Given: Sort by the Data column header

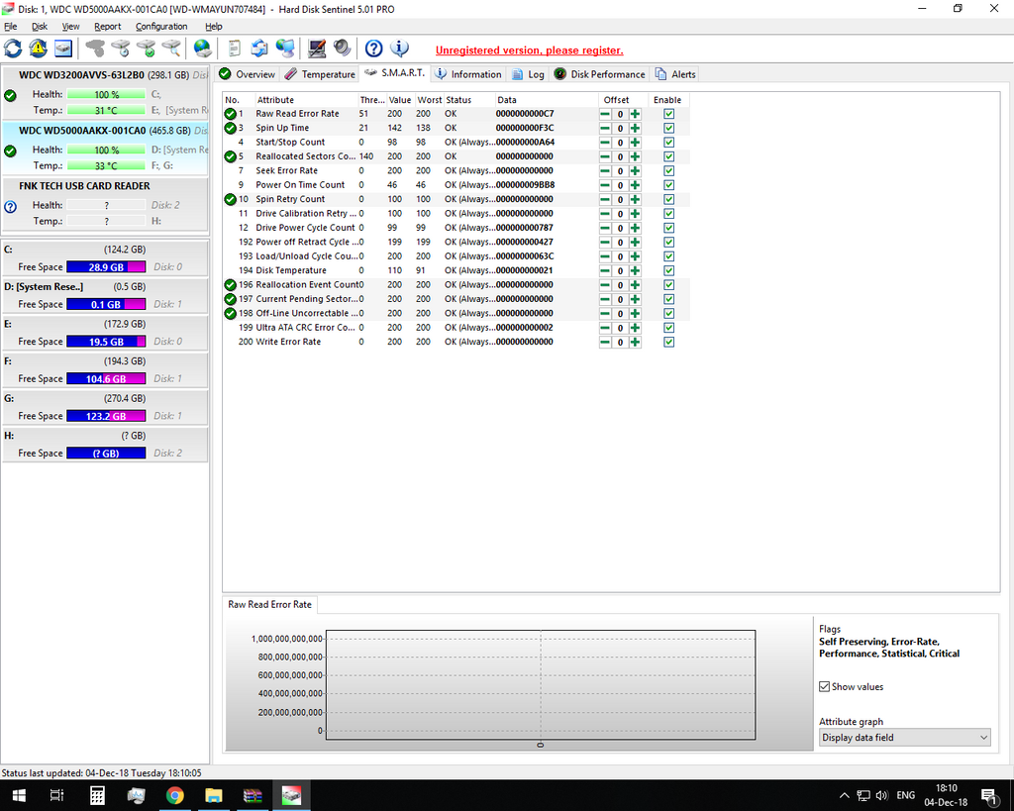Looking at the screenshot, I should [547, 100].
